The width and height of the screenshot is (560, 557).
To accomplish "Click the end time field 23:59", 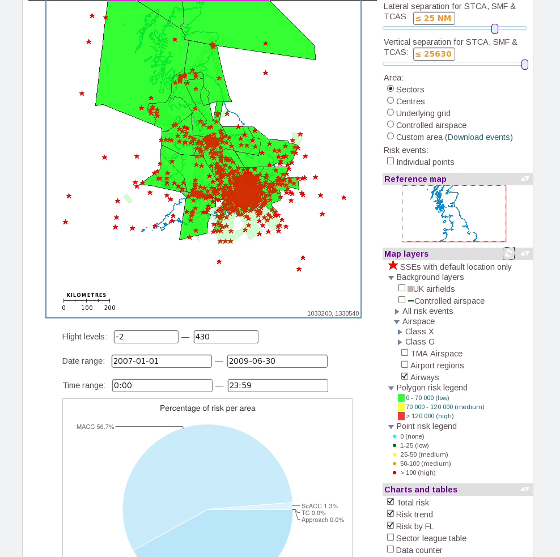I will (x=278, y=385).
